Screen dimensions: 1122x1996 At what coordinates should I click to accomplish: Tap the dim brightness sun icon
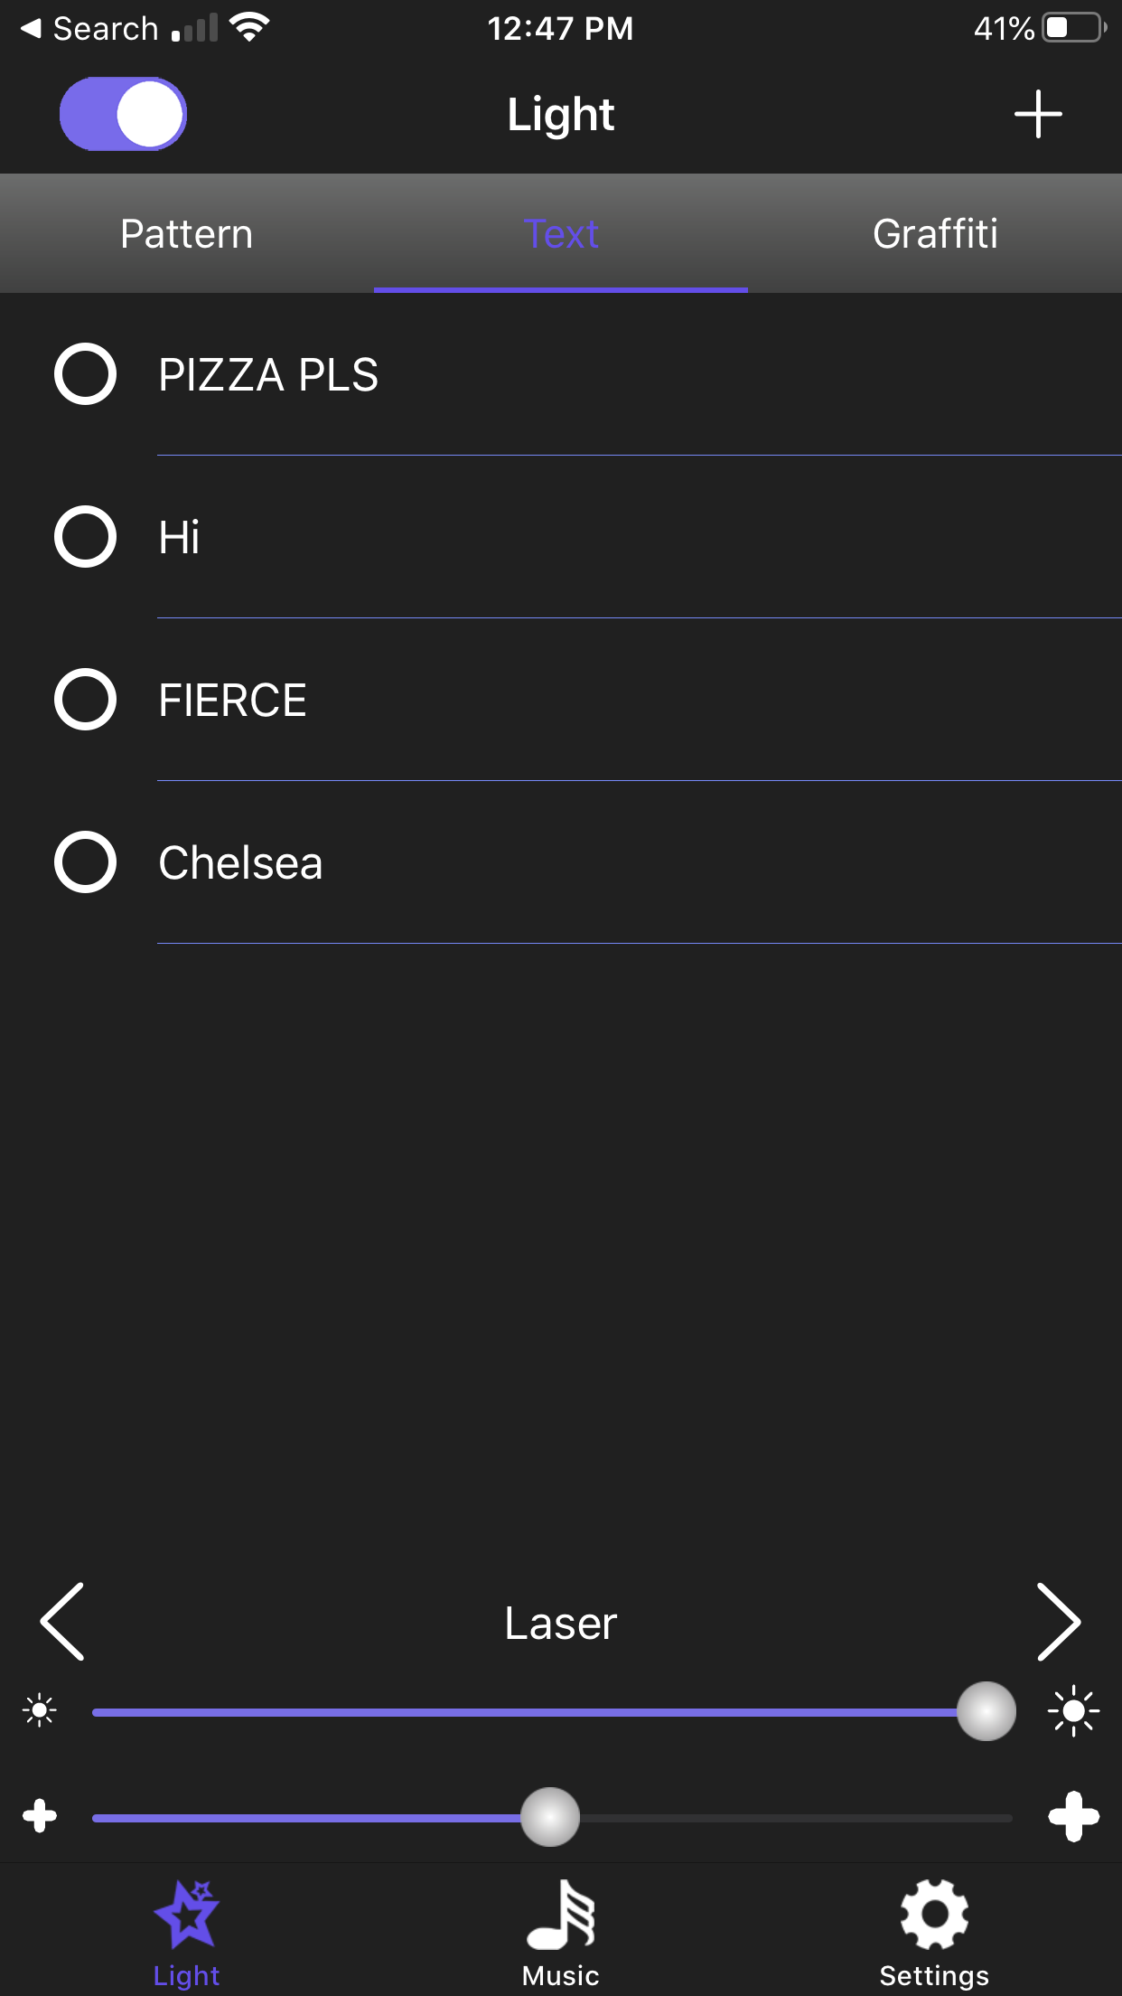click(40, 1710)
